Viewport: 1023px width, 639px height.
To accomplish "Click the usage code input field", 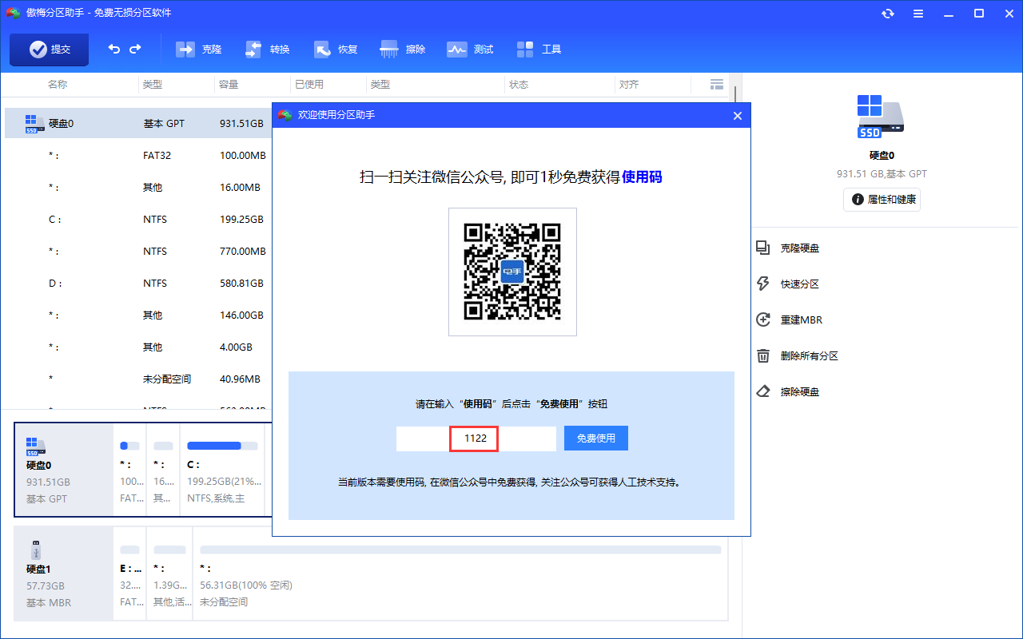I will (x=476, y=439).
